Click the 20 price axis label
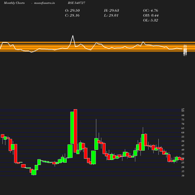The width and height of the screenshot is (195, 195). [183, 167]
